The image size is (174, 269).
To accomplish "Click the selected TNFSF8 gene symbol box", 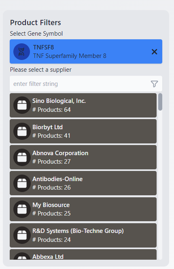I will (86, 51).
